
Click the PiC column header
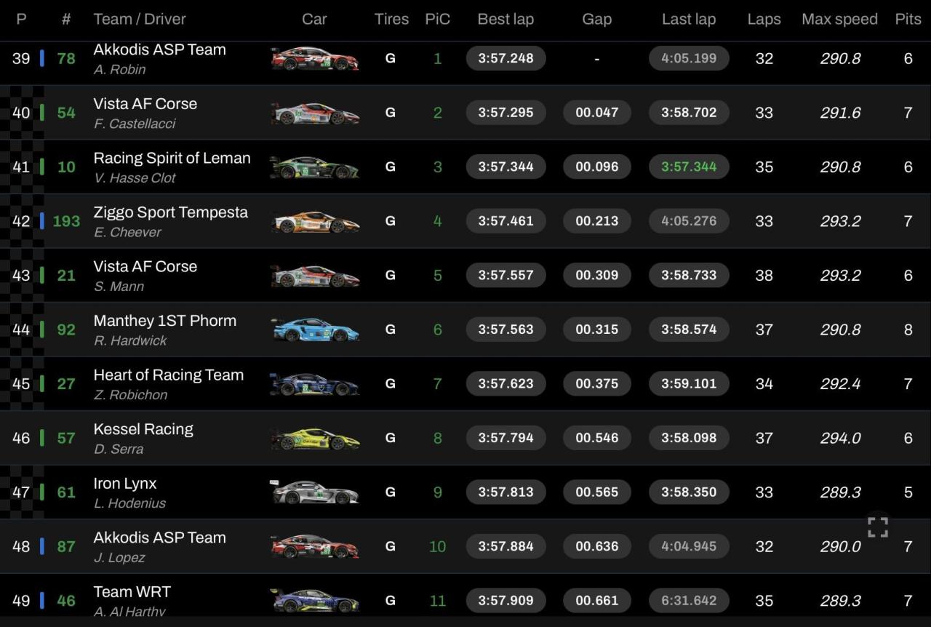(437, 20)
